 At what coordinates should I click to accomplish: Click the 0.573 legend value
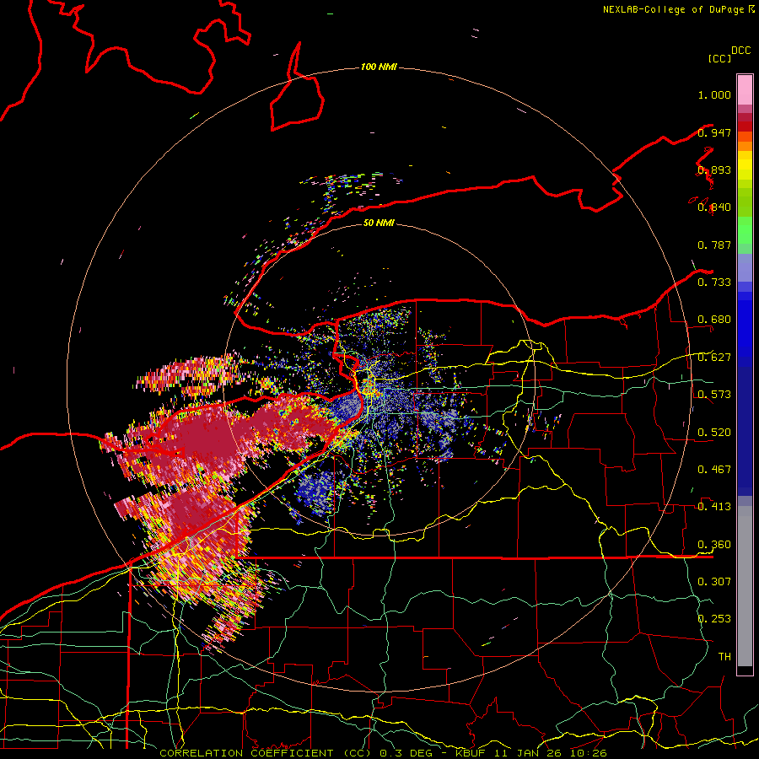click(x=714, y=395)
